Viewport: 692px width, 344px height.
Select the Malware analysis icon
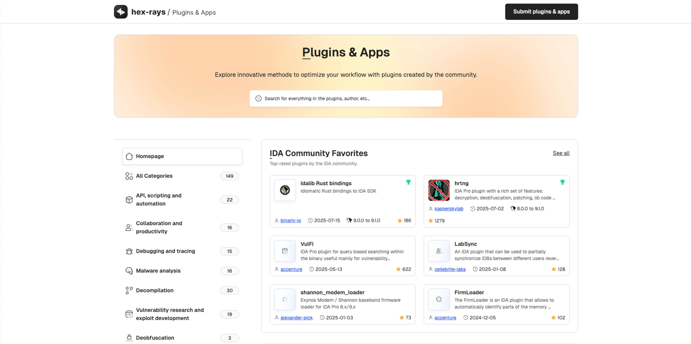(x=129, y=271)
